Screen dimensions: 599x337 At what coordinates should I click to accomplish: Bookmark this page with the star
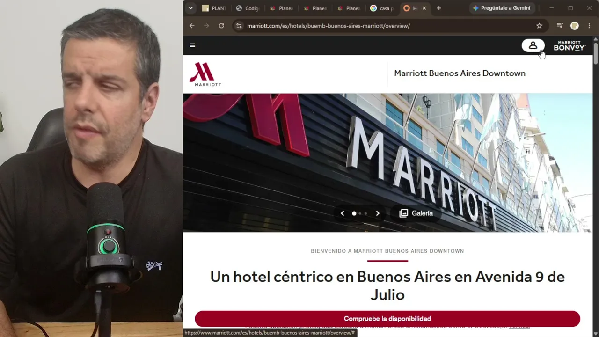(539, 26)
